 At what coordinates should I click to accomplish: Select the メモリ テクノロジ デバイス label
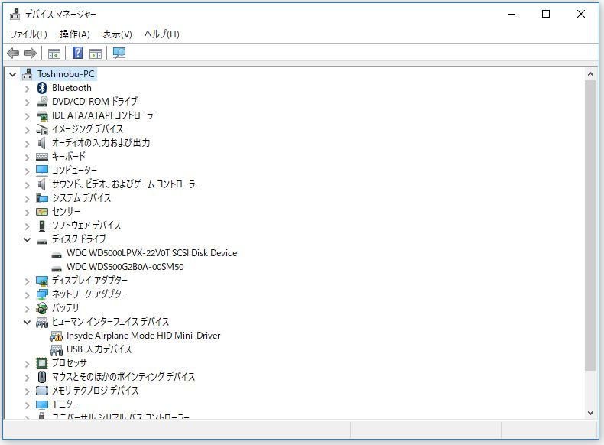(x=95, y=391)
